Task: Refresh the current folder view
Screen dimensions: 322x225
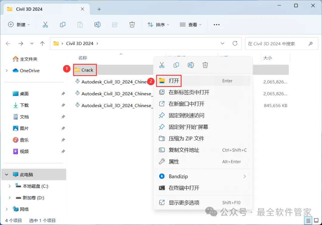Action: (x=235, y=43)
